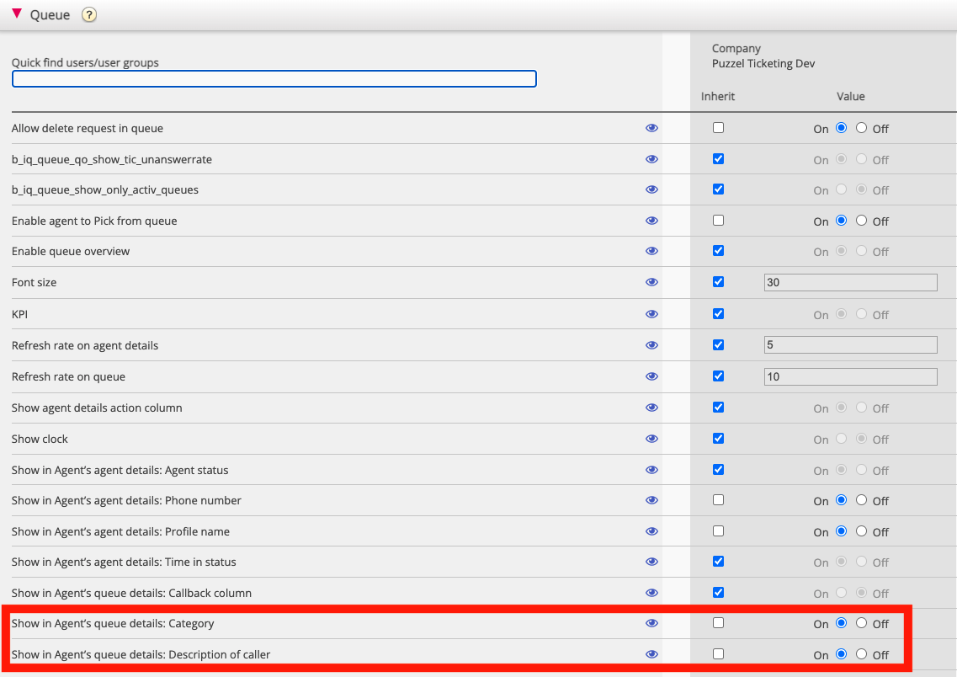Uncheck Inherit for Callback column row
This screenshot has width=957, height=677.
coord(718,592)
